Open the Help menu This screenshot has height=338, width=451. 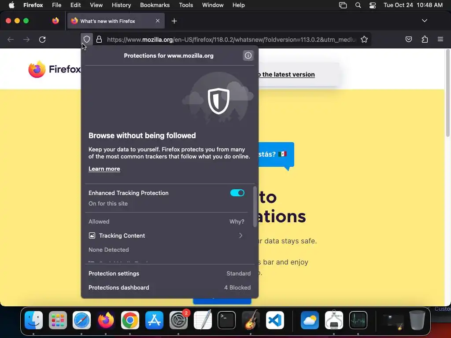238,5
